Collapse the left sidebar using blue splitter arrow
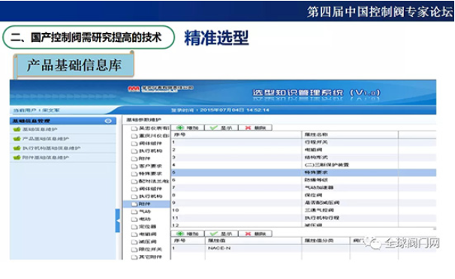 tap(118, 220)
